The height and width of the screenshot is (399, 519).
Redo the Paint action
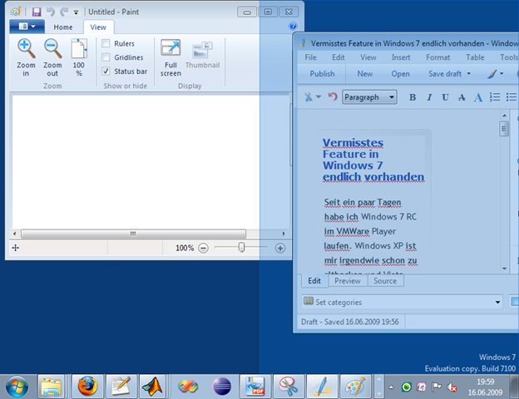pos(64,12)
